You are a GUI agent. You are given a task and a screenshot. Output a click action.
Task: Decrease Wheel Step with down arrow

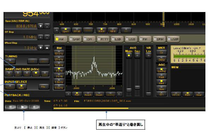click(41, 48)
